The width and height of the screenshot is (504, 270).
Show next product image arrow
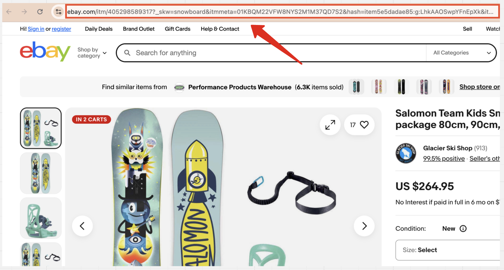point(364,226)
